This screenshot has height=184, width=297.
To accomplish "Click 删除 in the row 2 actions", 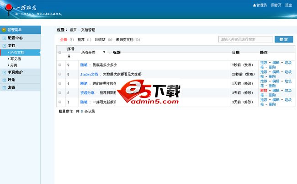I will [273, 95].
